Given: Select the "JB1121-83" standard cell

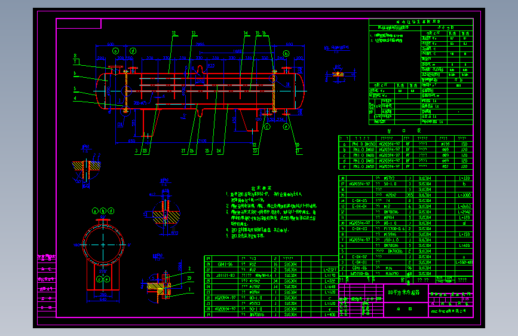Looking at the screenshot, I should pyautogui.click(x=225, y=275).
